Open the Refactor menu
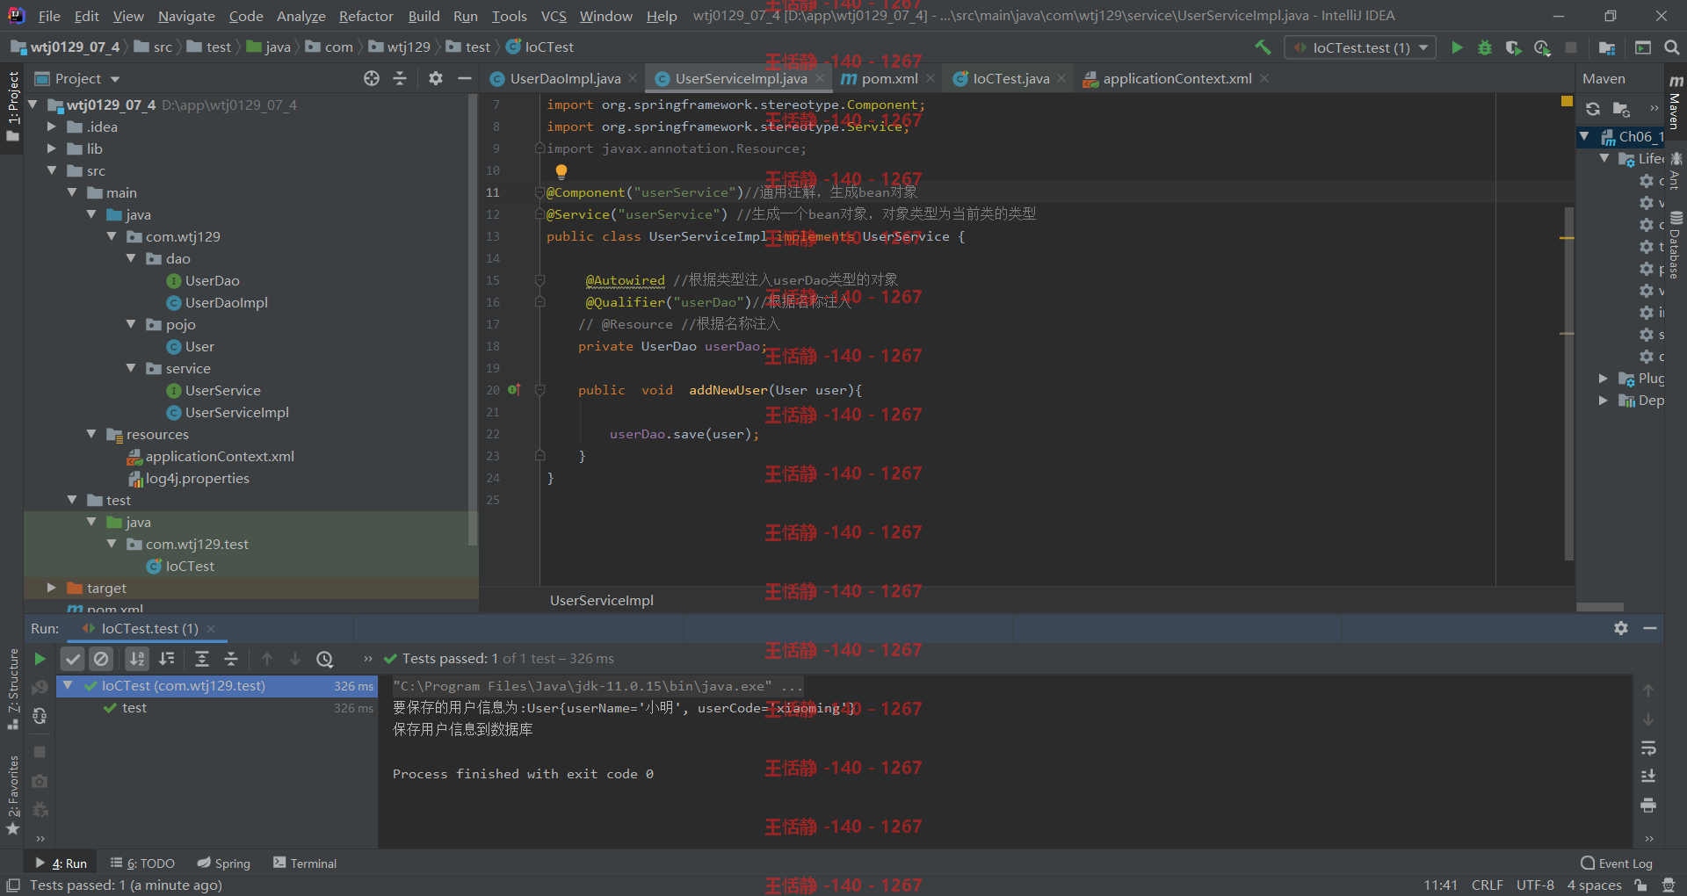This screenshot has height=896, width=1687. point(366,16)
